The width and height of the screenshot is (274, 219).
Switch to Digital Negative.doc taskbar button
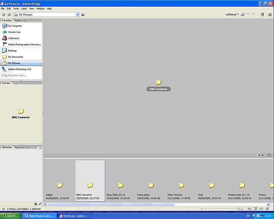pyautogui.click(x=39, y=216)
